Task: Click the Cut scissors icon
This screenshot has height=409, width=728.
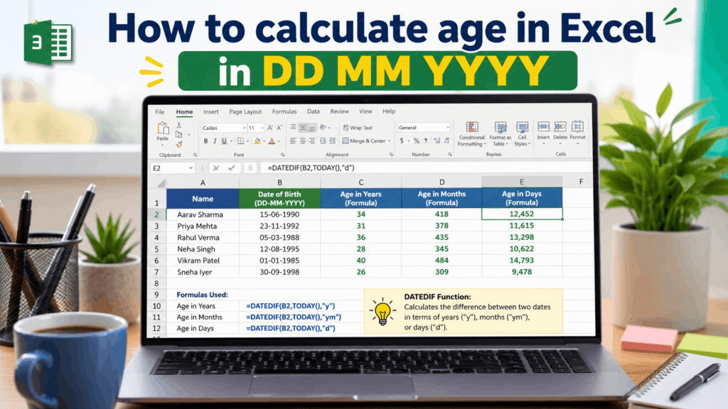Action: tap(178, 126)
